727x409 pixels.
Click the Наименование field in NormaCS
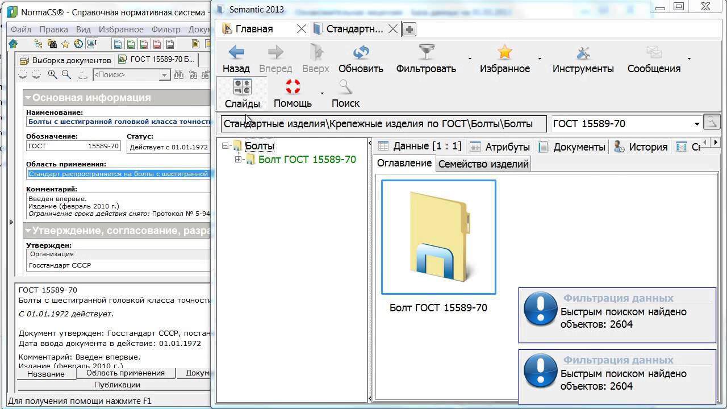[x=119, y=122]
